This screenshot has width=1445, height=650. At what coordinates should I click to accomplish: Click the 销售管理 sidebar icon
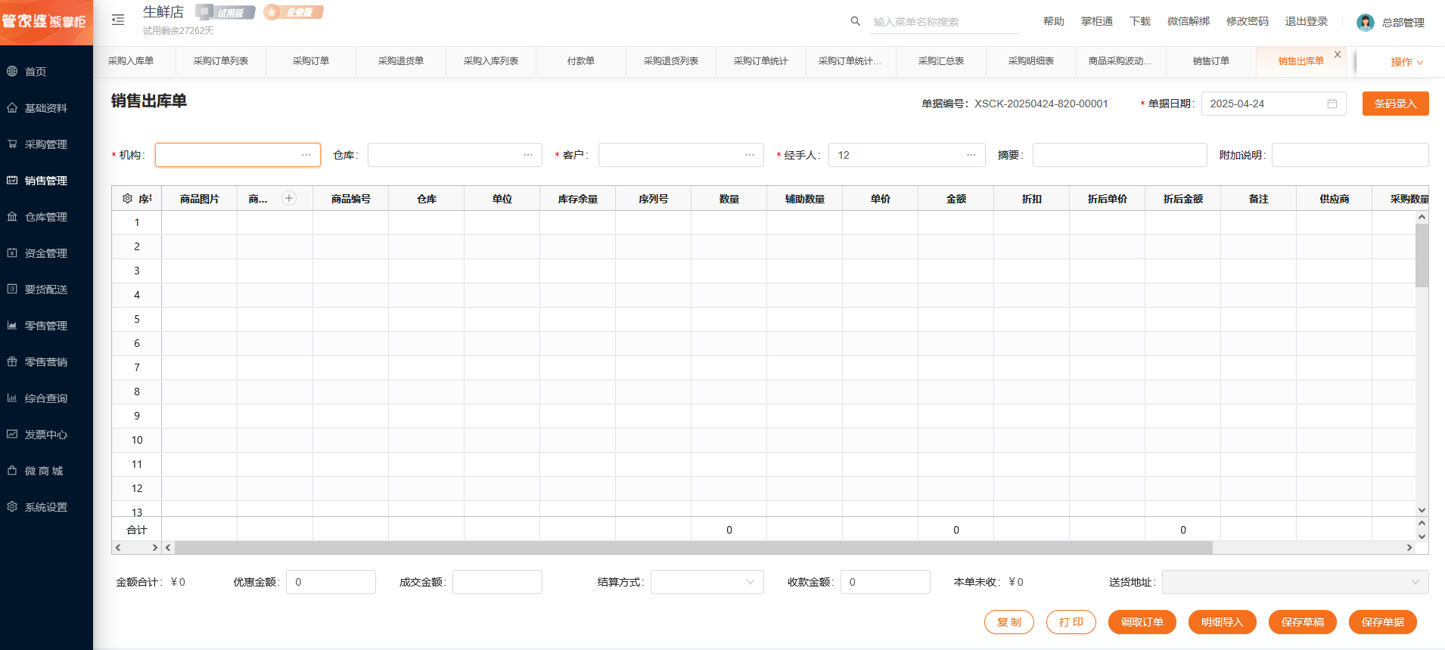[x=12, y=180]
